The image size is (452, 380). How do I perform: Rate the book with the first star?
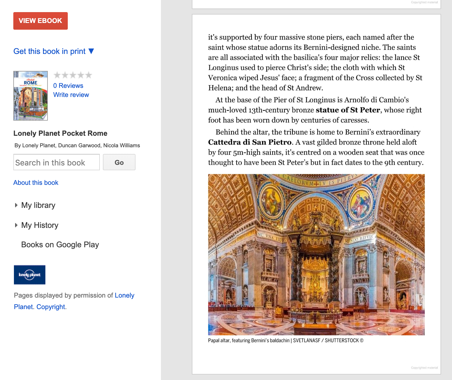[x=58, y=75]
